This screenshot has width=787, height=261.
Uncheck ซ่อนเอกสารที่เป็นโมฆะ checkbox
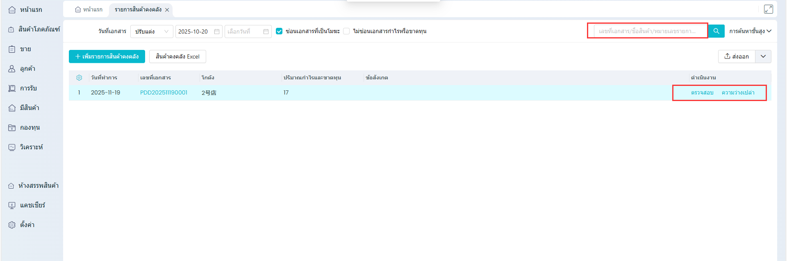point(279,32)
